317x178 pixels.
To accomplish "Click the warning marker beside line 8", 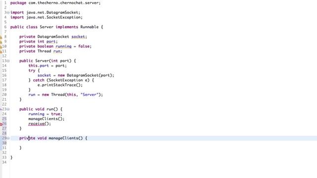I will [1, 37].
